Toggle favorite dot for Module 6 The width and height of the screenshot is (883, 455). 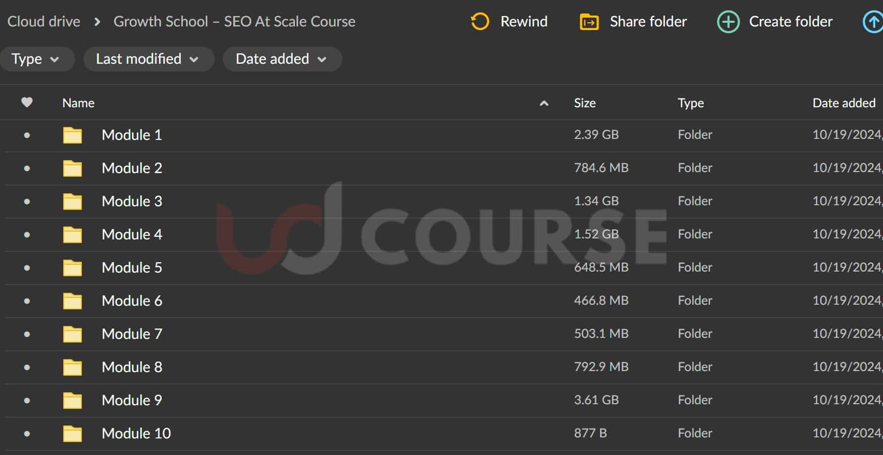coord(27,301)
